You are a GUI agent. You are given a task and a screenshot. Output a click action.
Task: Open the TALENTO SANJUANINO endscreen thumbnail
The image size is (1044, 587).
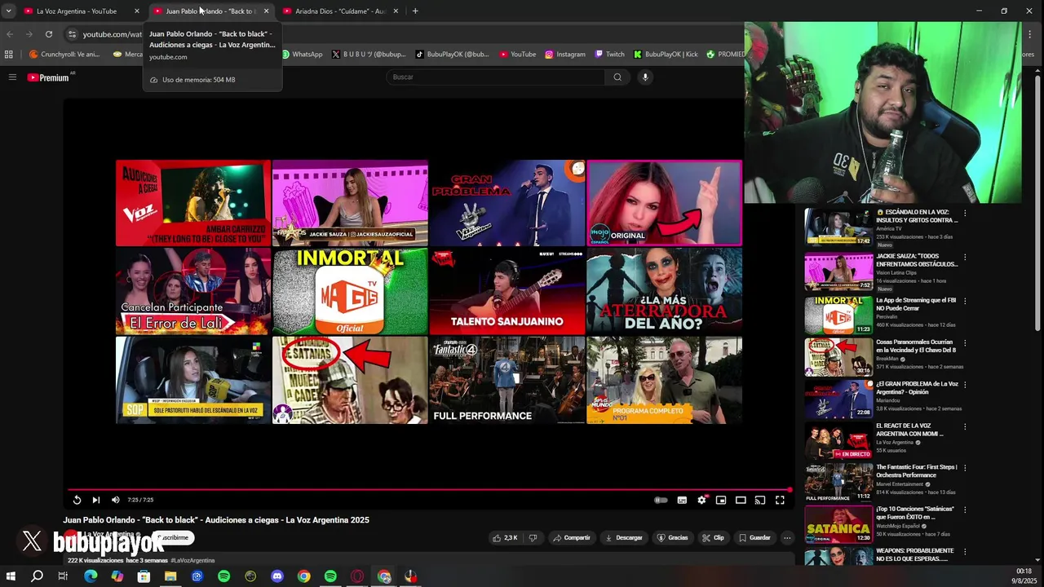pyautogui.click(x=507, y=291)
